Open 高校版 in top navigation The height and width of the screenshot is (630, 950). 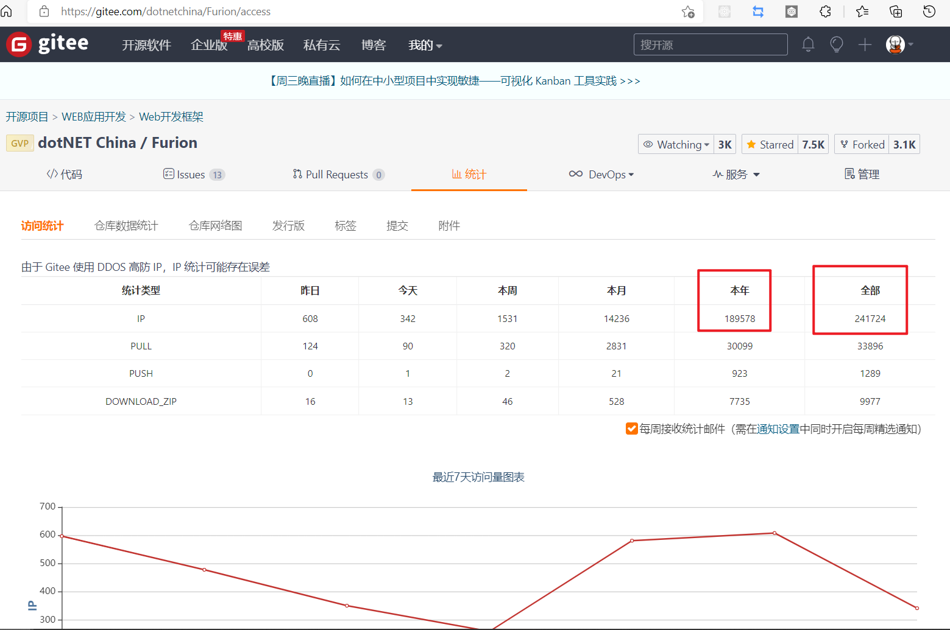coord(266,45)
